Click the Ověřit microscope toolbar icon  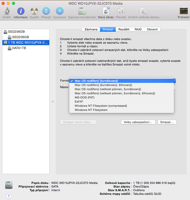point(6,11)
